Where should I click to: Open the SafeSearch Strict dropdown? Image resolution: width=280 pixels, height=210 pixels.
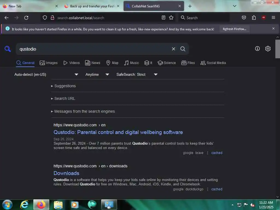coord(137,74)
